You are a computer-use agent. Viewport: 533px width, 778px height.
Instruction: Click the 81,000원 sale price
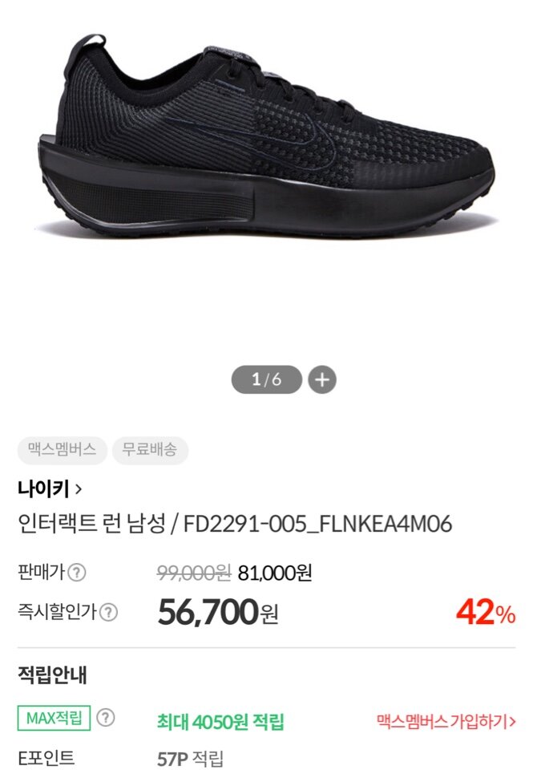[275, 573]
